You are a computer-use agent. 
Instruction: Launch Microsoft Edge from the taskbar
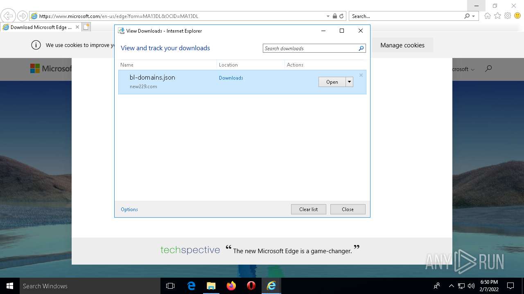pos(191,286)
